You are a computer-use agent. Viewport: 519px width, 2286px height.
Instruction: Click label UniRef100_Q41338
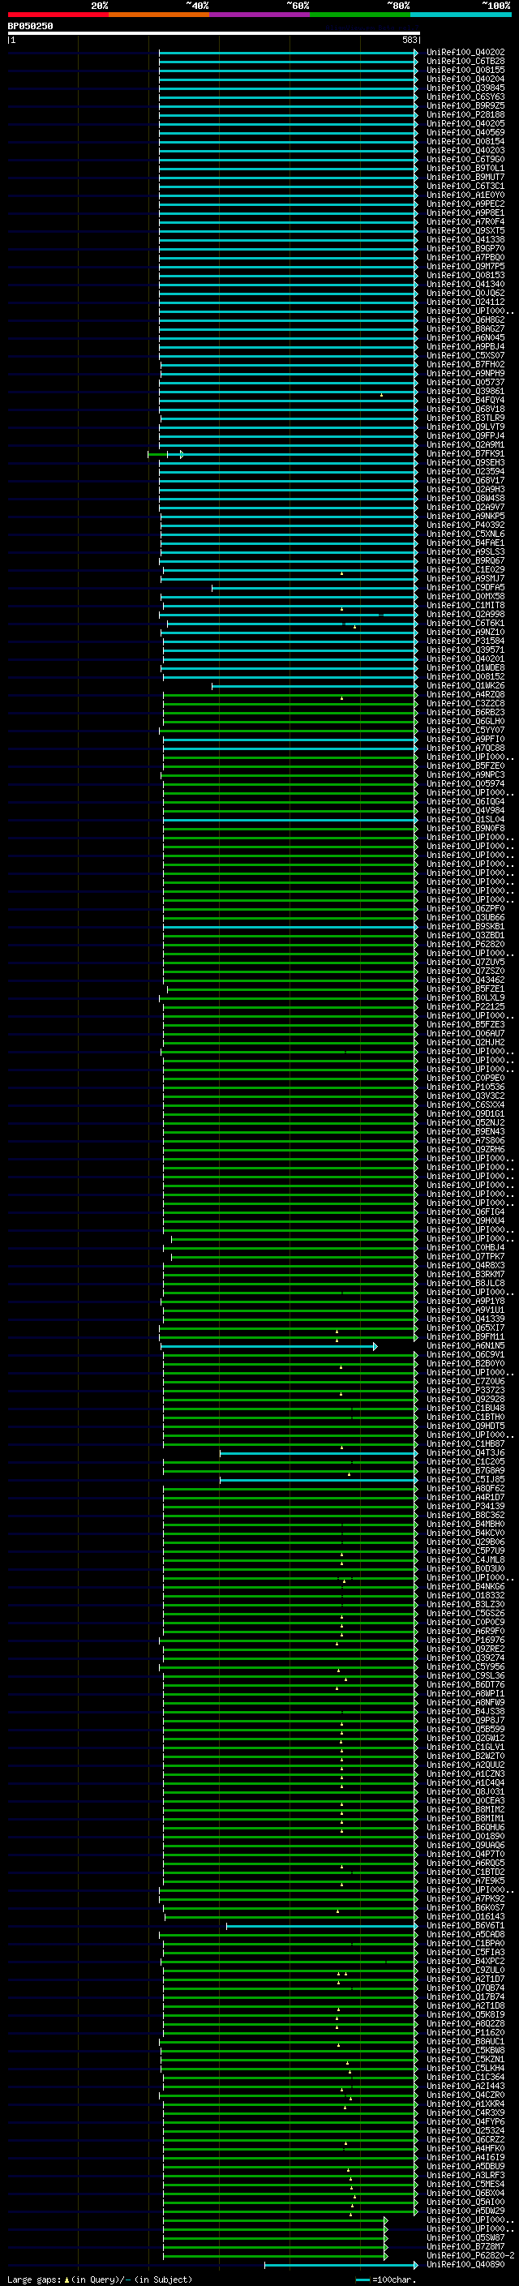click(x=465, y=239)
